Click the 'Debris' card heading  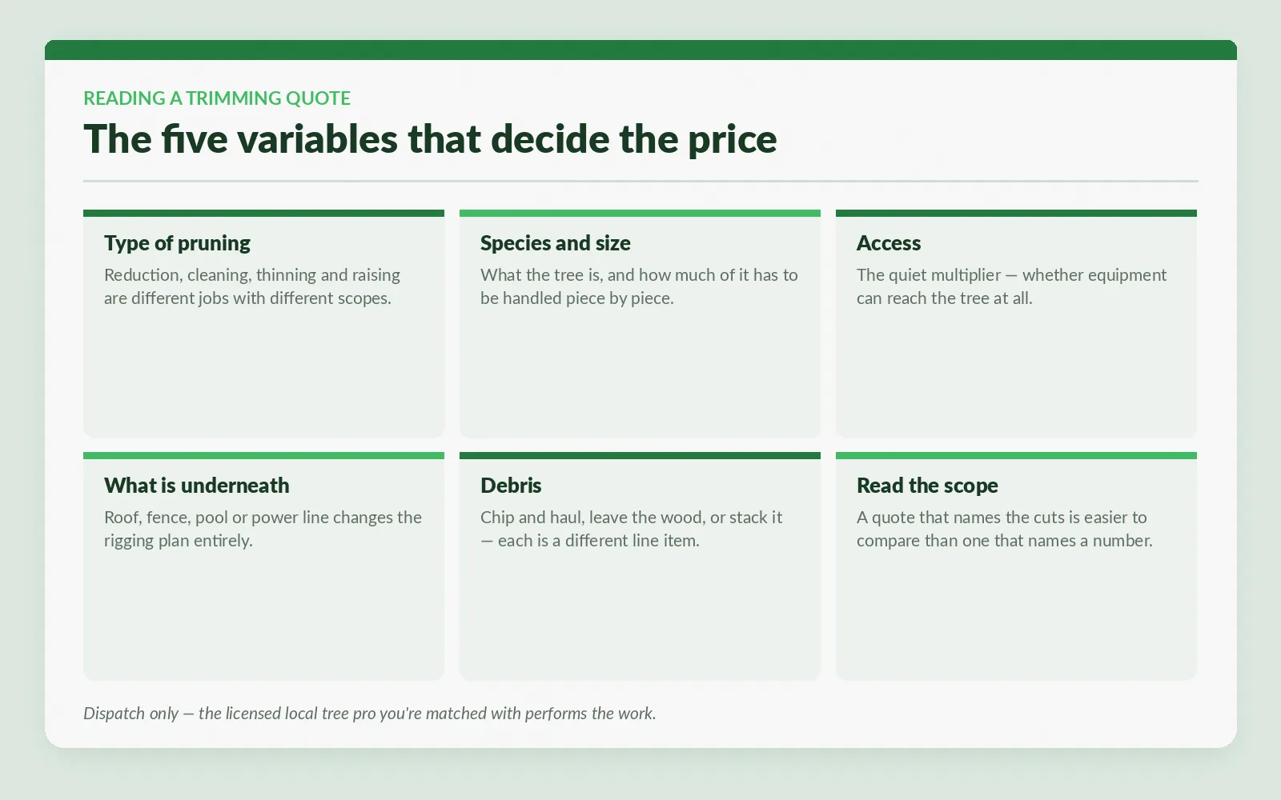pyautogui.click(x=511, y=486)
